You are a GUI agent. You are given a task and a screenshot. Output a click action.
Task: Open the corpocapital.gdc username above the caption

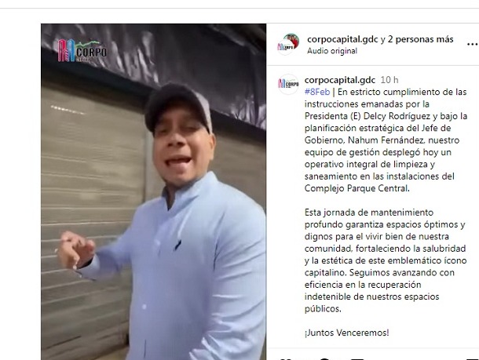(x=340, y=80)
